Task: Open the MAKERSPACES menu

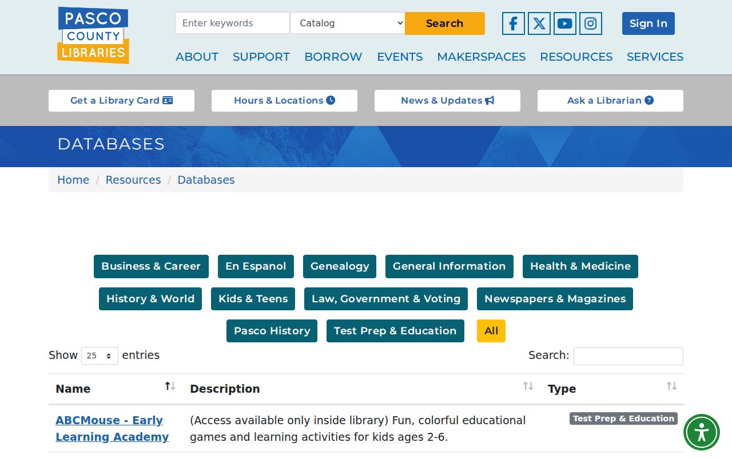Action: 482,57
